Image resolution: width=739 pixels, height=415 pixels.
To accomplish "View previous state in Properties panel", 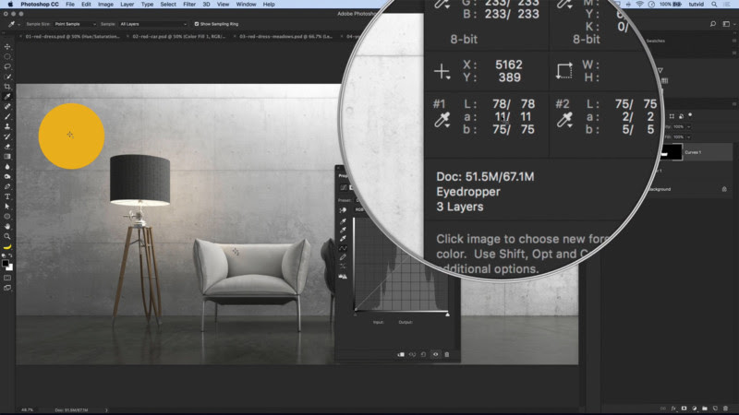I will point(412,354).
